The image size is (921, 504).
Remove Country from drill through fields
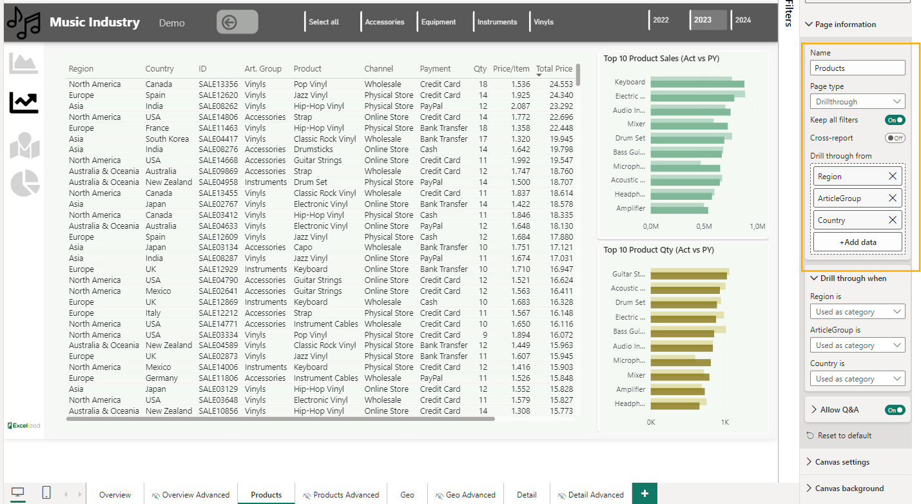click(x=893, y=220)
